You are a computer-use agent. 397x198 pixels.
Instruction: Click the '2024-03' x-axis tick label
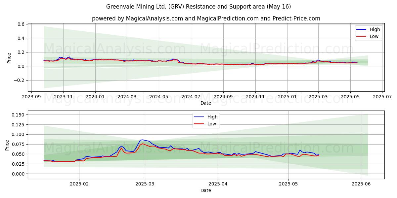click(x=127, y=97)
